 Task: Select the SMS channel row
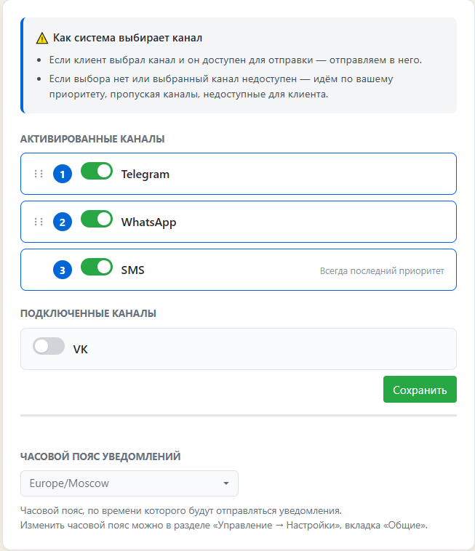pos(239,270)
